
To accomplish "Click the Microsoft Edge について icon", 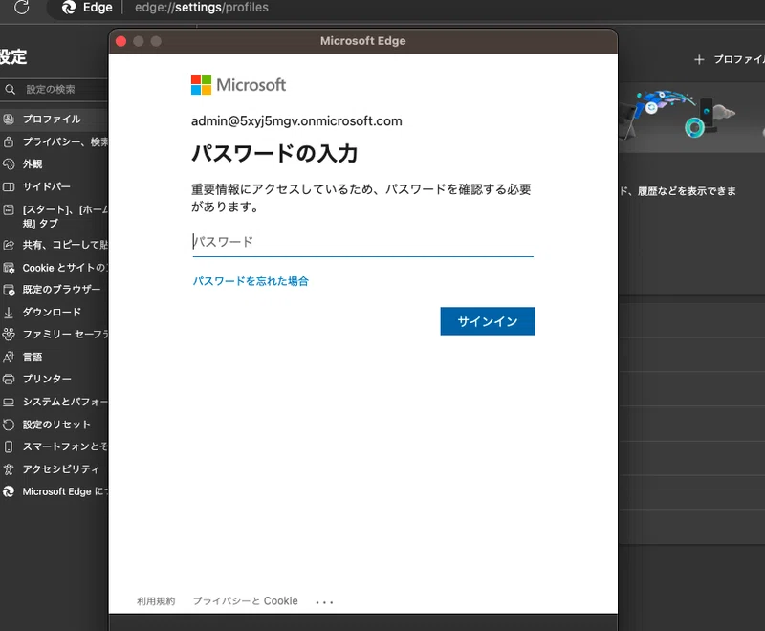I will point(9,491).
